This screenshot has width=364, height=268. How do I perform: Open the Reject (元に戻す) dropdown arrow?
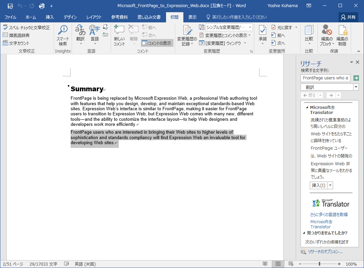click(296, 27)
